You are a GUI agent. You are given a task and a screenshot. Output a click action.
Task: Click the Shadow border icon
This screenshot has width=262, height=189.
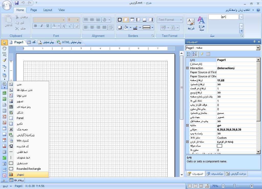point(120,27)
